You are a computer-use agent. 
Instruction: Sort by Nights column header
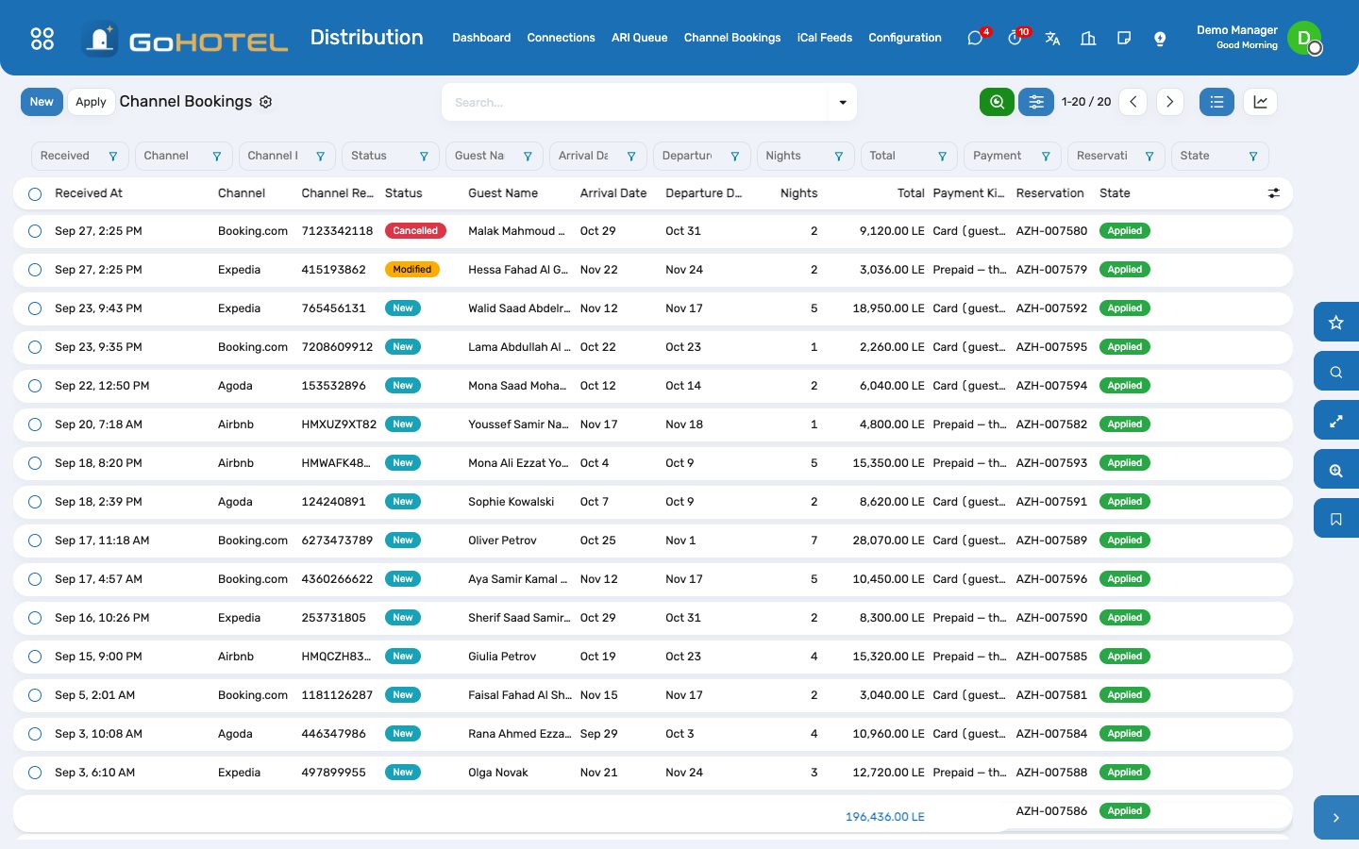[x=799, y=193]
